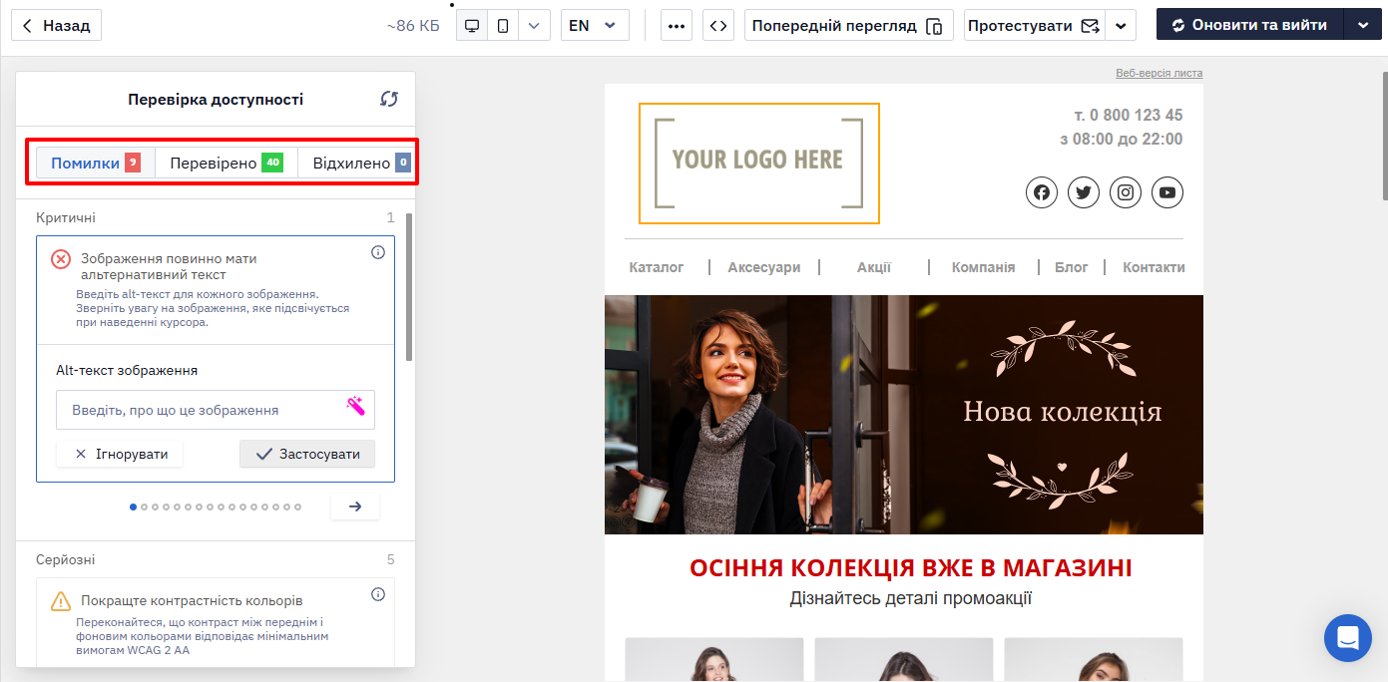
Task: Open info icon for alt text error
Action: point(378,252)
